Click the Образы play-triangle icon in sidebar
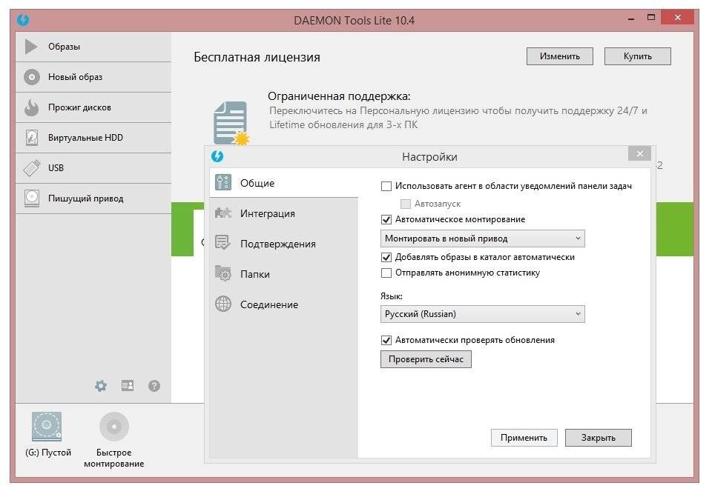This screenshot has height=497, width=712. point(31,47)
